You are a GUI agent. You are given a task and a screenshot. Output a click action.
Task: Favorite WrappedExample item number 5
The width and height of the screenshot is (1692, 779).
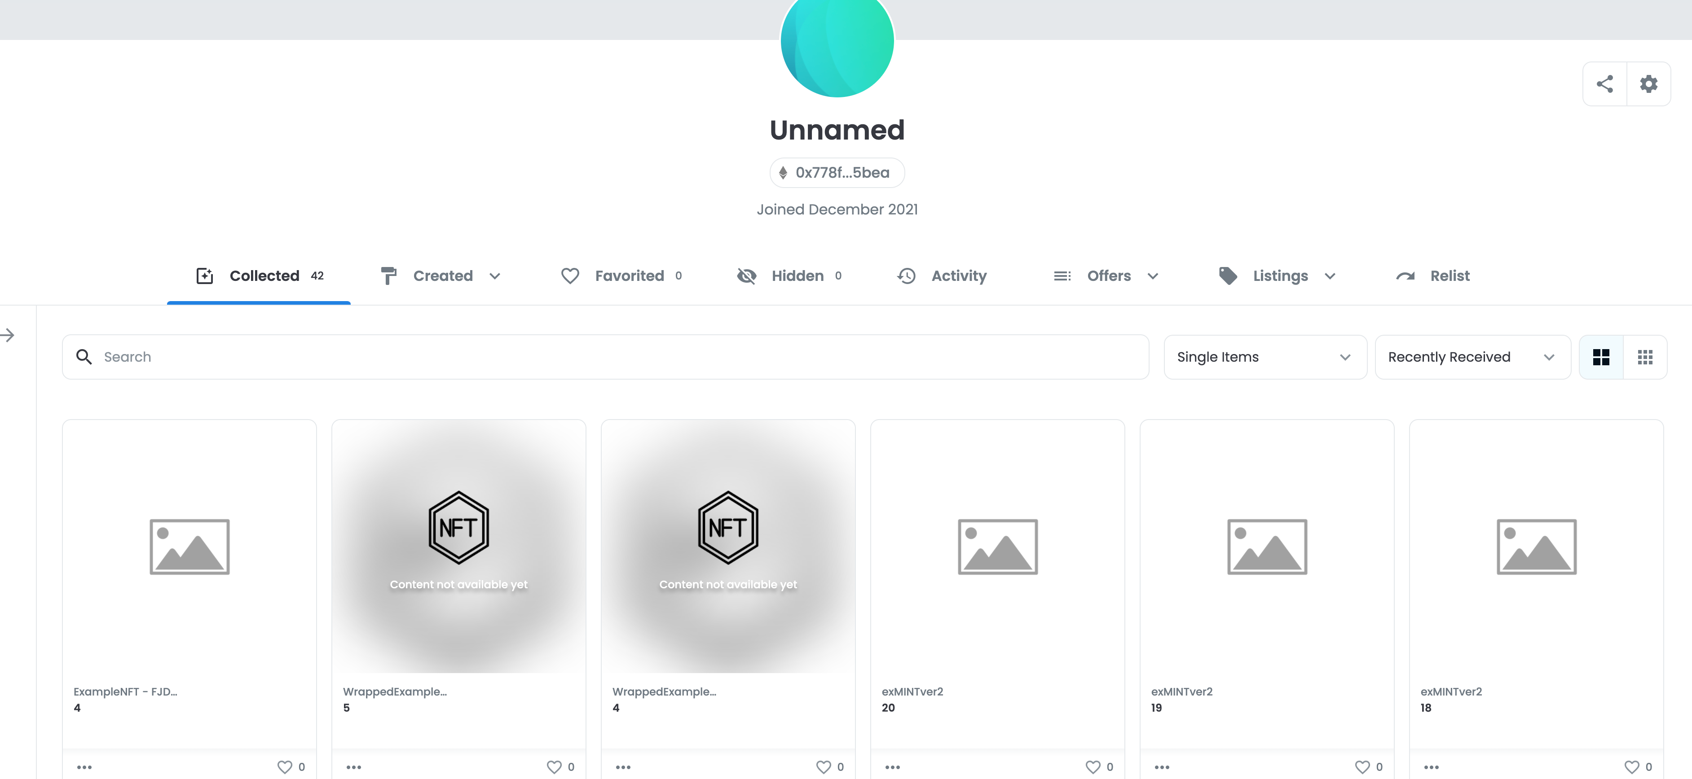click(x=554, y=766)
